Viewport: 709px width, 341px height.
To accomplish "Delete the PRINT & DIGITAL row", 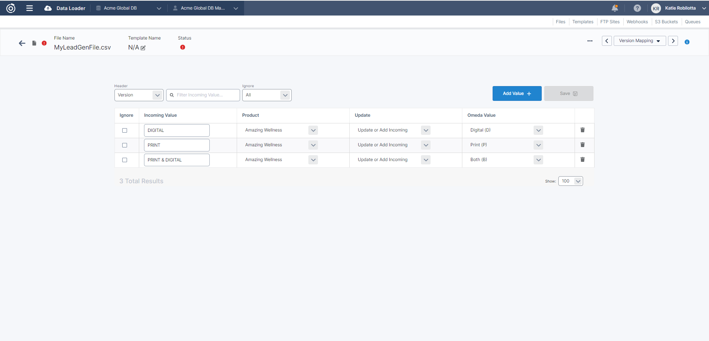I will tap(582, 160).
